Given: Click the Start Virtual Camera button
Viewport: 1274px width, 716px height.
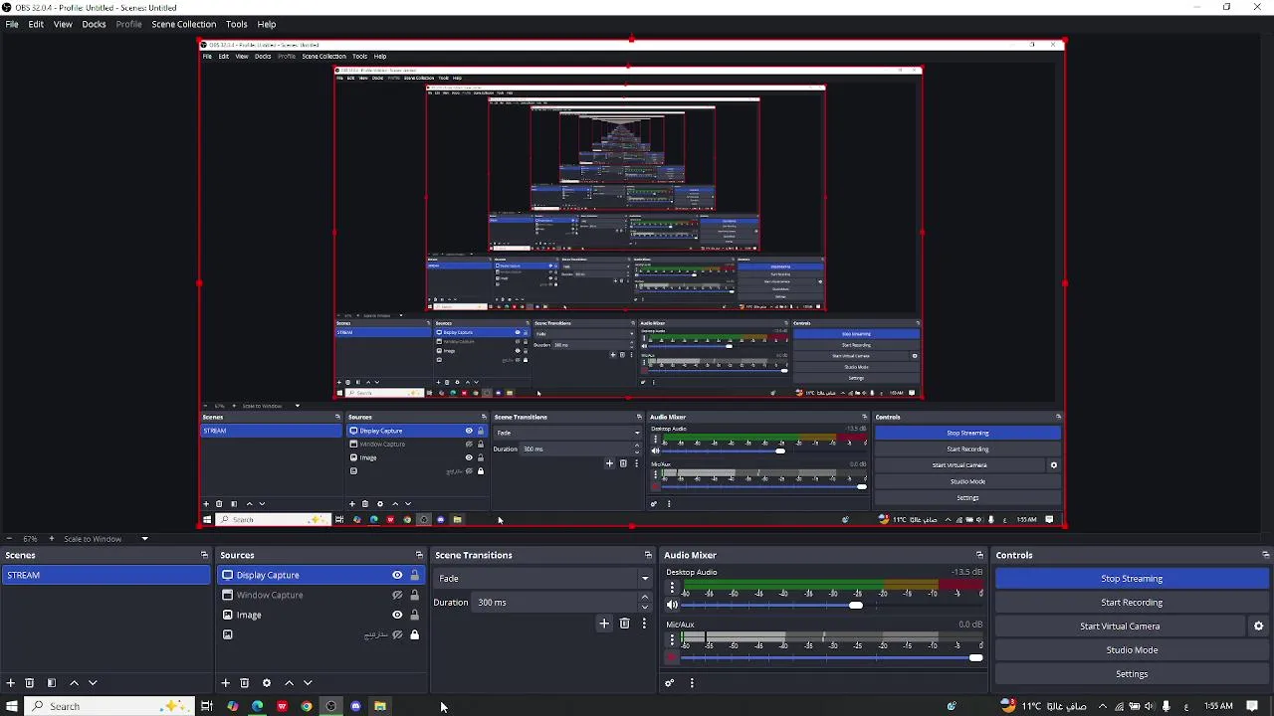Looking at the screenshot, I should point(1120,626).
